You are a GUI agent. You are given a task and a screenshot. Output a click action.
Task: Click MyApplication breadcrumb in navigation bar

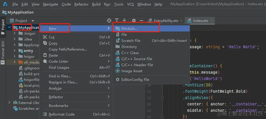18,12
